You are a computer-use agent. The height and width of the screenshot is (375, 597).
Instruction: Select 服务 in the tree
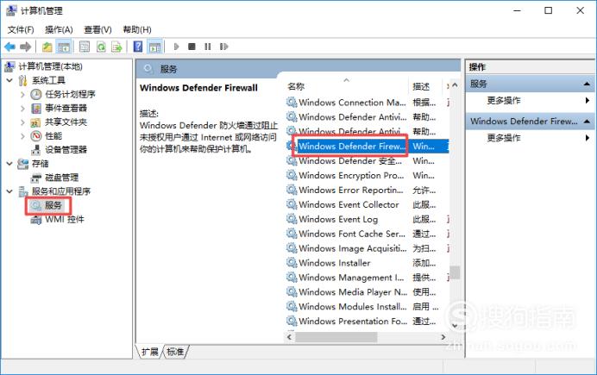point(53,206)
